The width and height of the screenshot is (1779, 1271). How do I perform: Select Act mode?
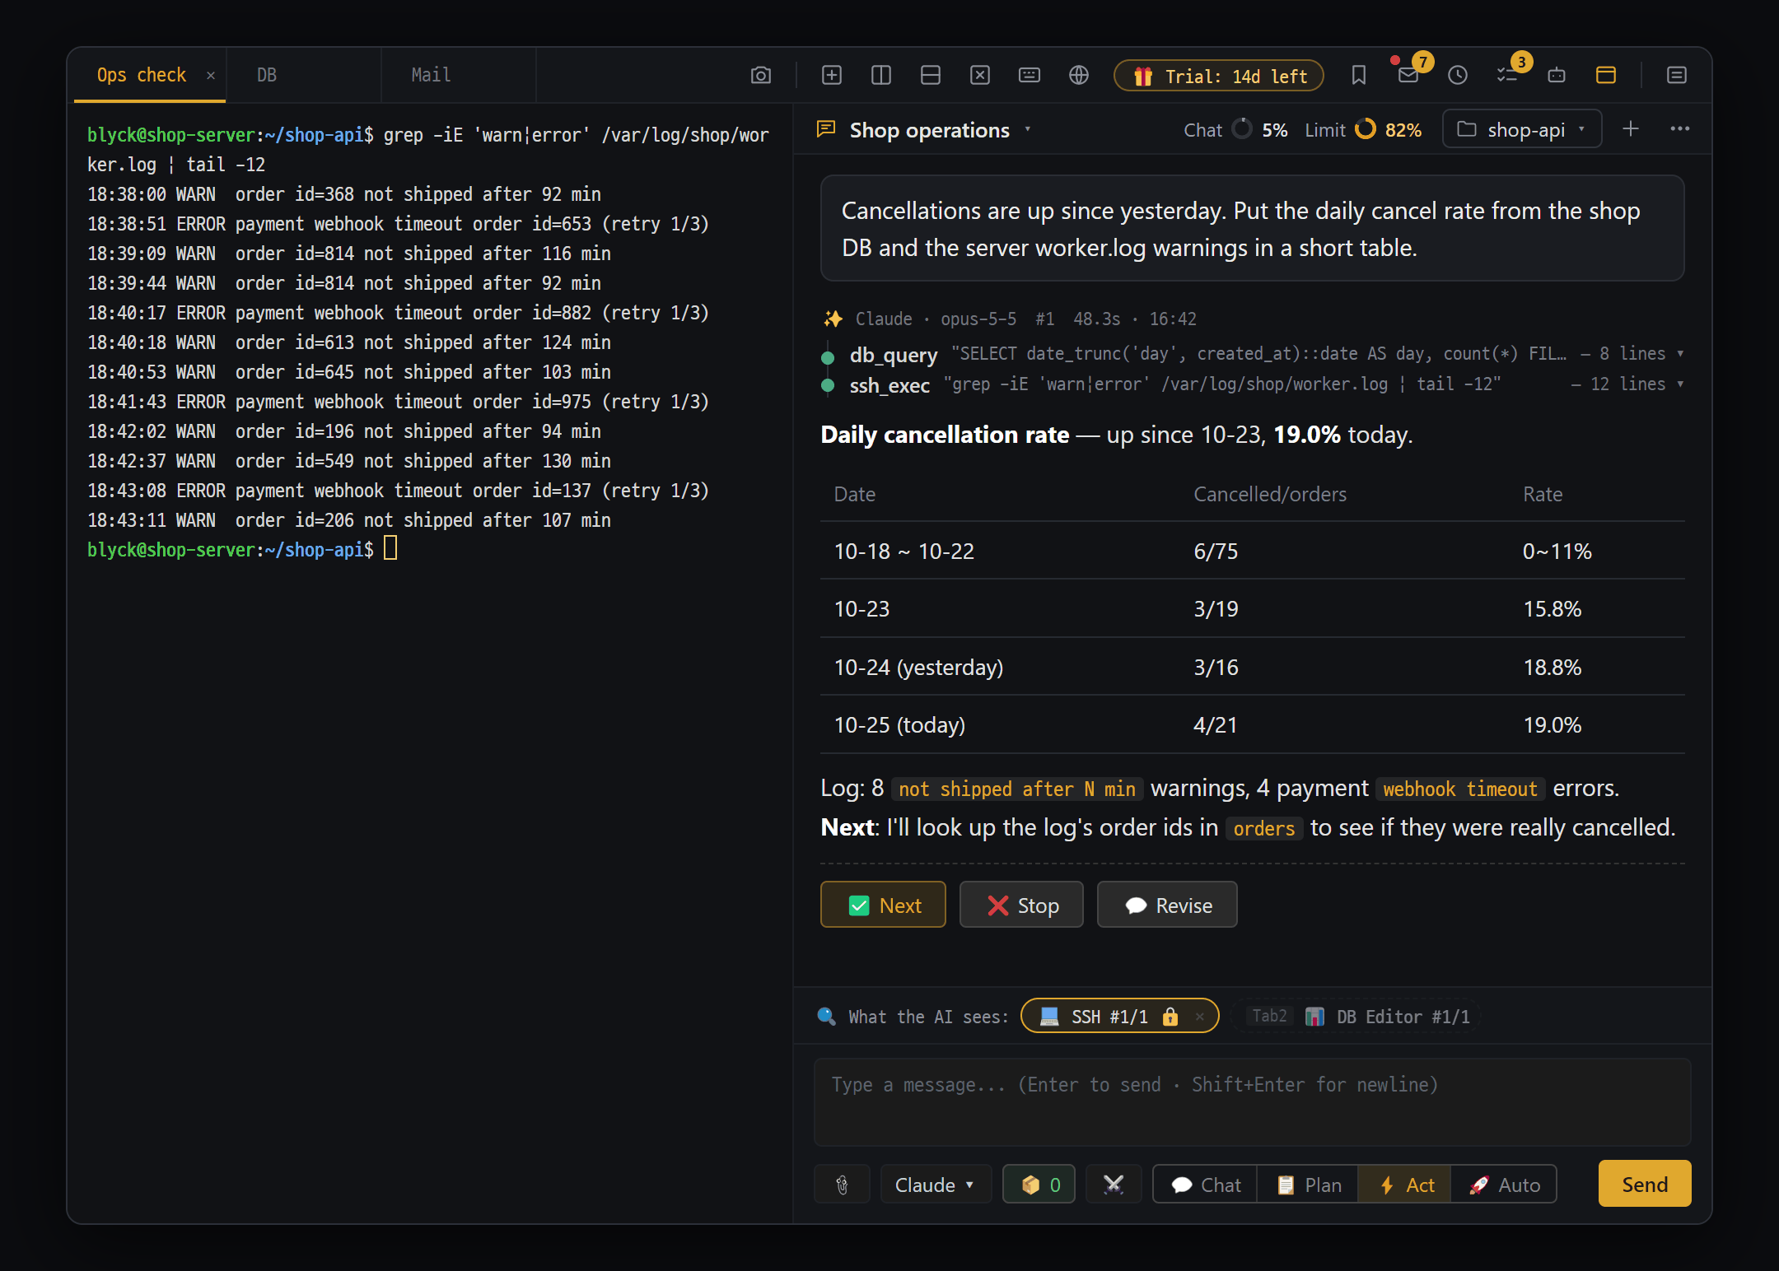(1405, 1185)
